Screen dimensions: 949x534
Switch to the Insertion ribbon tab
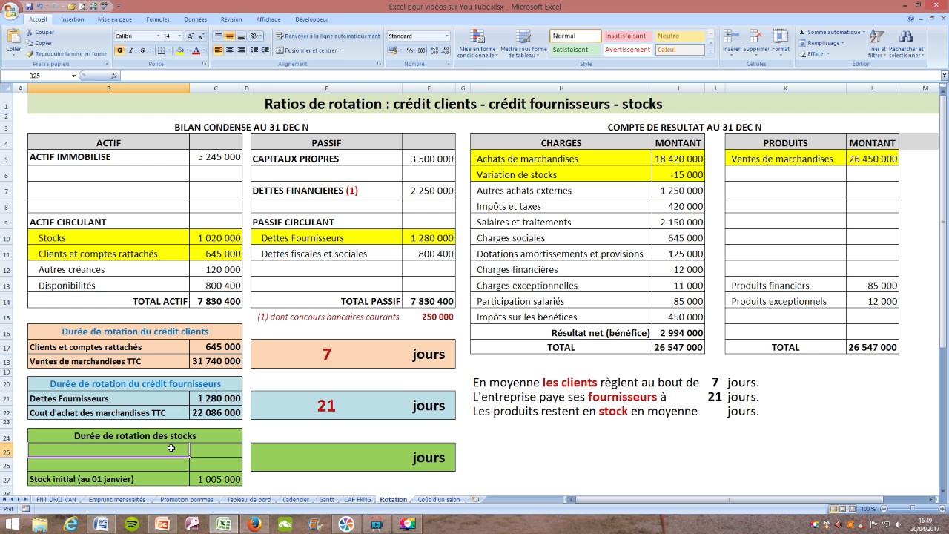point(72,19)
